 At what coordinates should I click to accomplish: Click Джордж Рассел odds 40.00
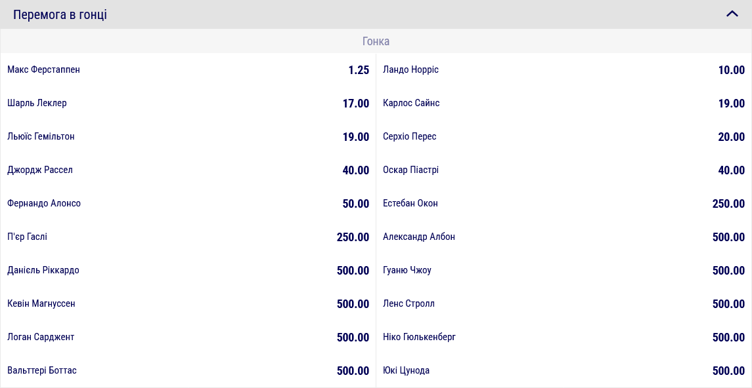tap(356, 170)
